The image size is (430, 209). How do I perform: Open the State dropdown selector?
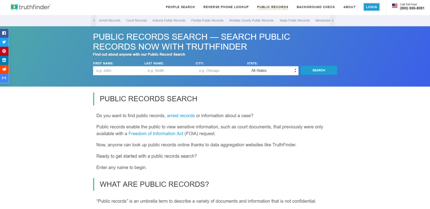pyautogui.click(x=273, y=71)
